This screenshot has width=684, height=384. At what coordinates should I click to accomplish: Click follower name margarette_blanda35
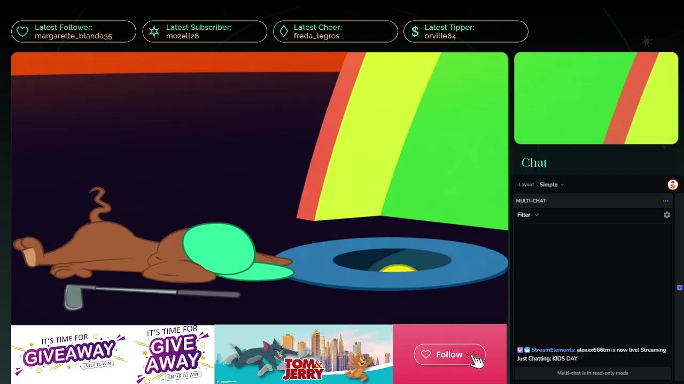point(73,36)
